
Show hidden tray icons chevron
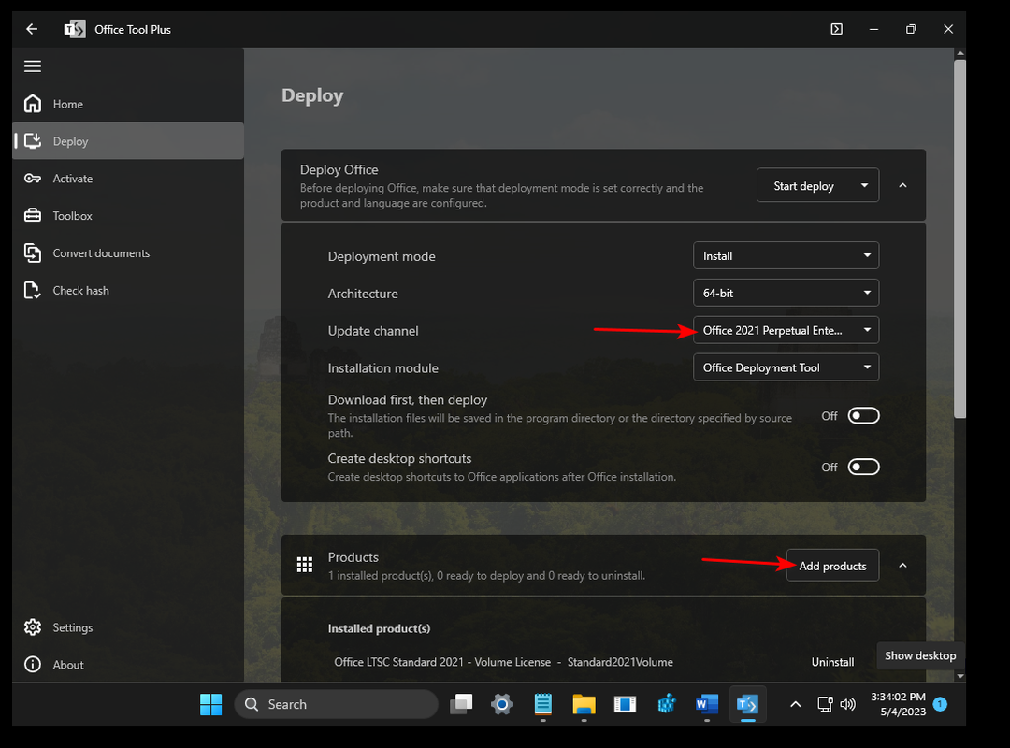(x=796, y=704)
